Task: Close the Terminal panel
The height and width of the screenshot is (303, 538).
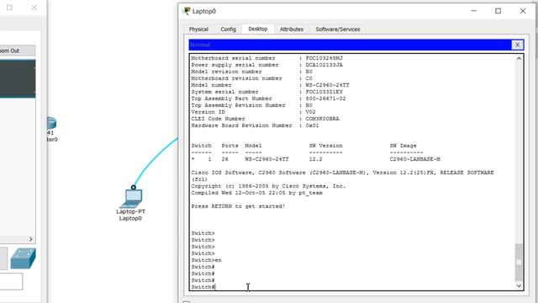Action: [517, 45]
